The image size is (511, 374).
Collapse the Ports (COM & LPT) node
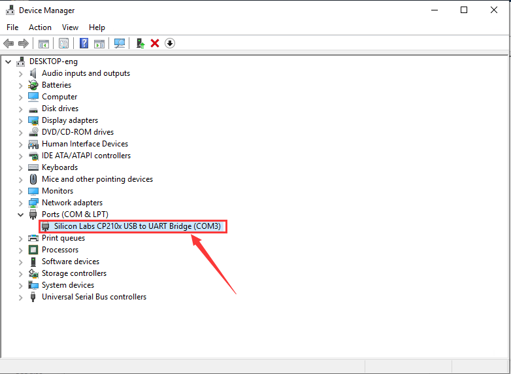20,214
